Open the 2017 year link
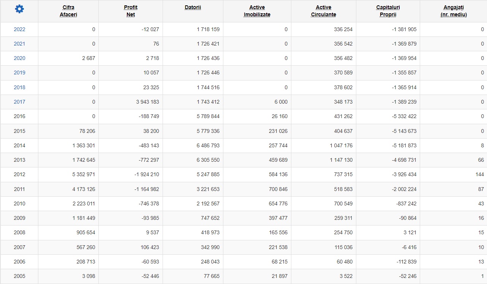 [19, 102]
